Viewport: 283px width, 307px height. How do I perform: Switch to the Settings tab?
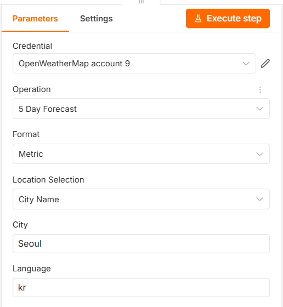coord(96,19)
